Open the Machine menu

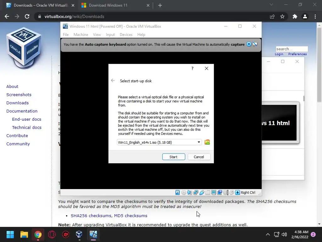pos(81,35)
